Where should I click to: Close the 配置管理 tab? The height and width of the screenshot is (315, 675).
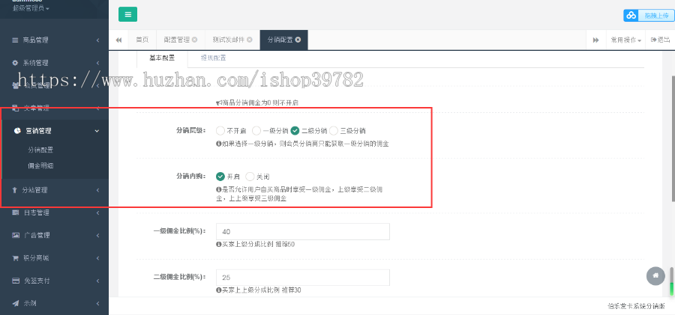click(x=194, y=40)
